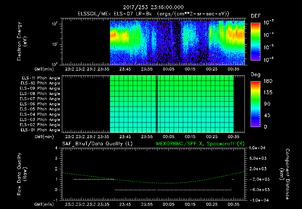Click the timestamp title 2017/253 23:16:00.000
The height and width of the screenshot is (209, 302).
pos(153,7)
